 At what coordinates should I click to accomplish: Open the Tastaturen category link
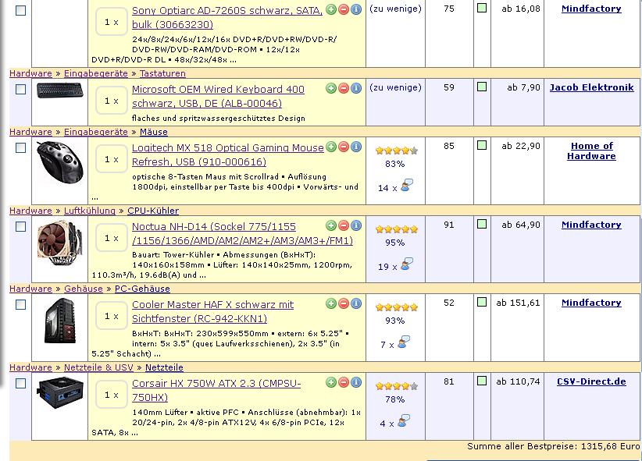click(162, 73)
